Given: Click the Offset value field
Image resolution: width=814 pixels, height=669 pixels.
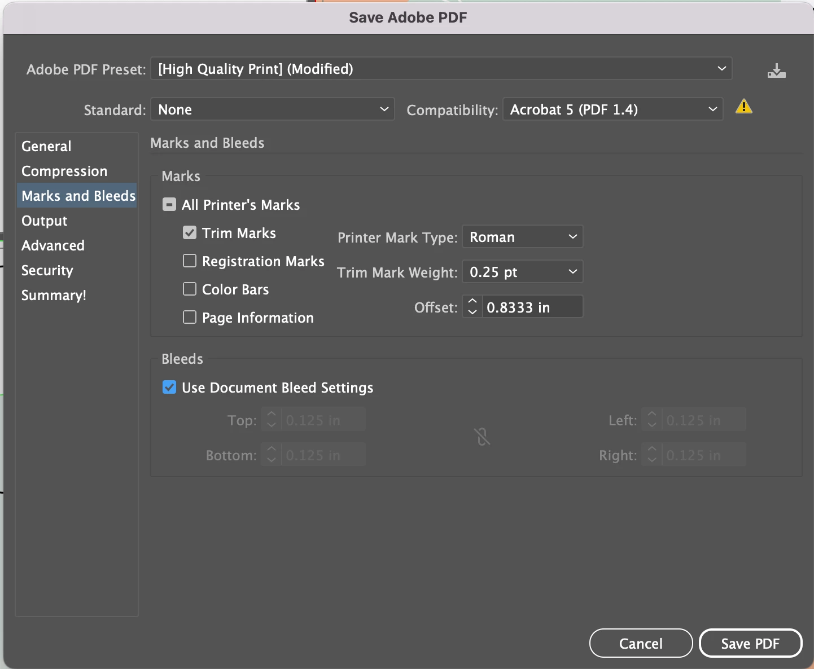Looking at the screenshot, I should (x=533, y=307).
